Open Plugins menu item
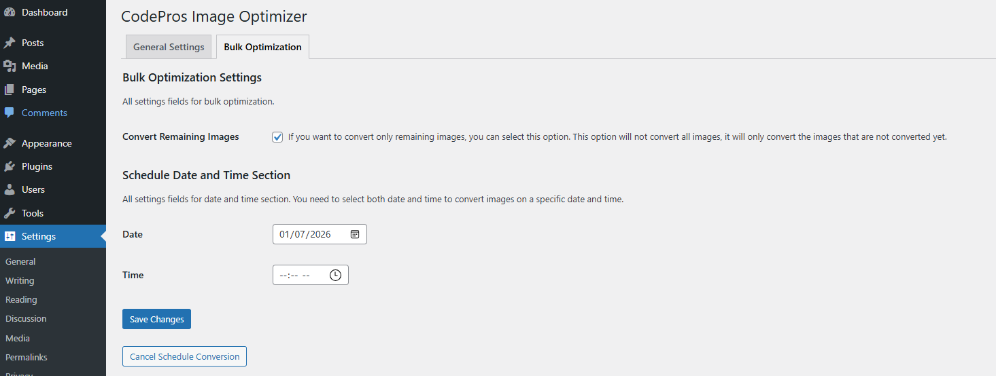Screen dimensions: 996x376 click(x=53, y=166)
